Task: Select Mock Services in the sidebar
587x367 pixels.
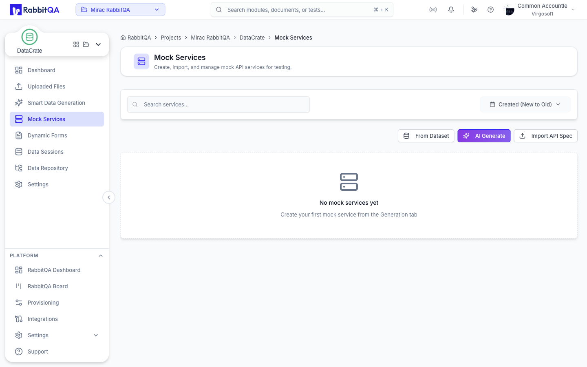Action: (57, 119)
